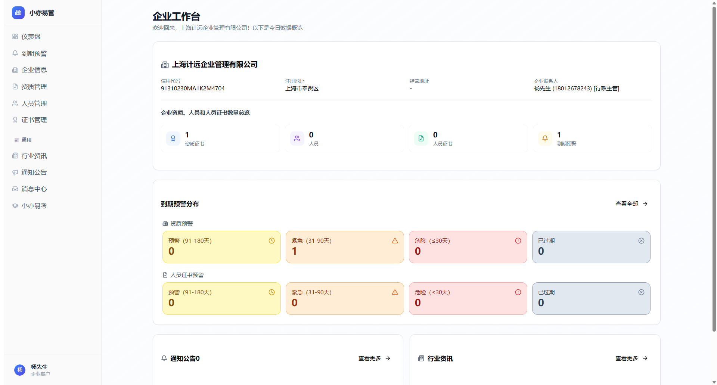Click the 人员证书预警 已过期 card
Screen dimensions: 717x385
coord(591,298)
